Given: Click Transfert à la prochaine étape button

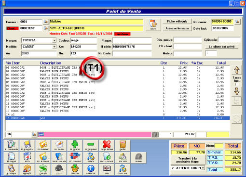Looking at the screenshot, I should 188,160.
